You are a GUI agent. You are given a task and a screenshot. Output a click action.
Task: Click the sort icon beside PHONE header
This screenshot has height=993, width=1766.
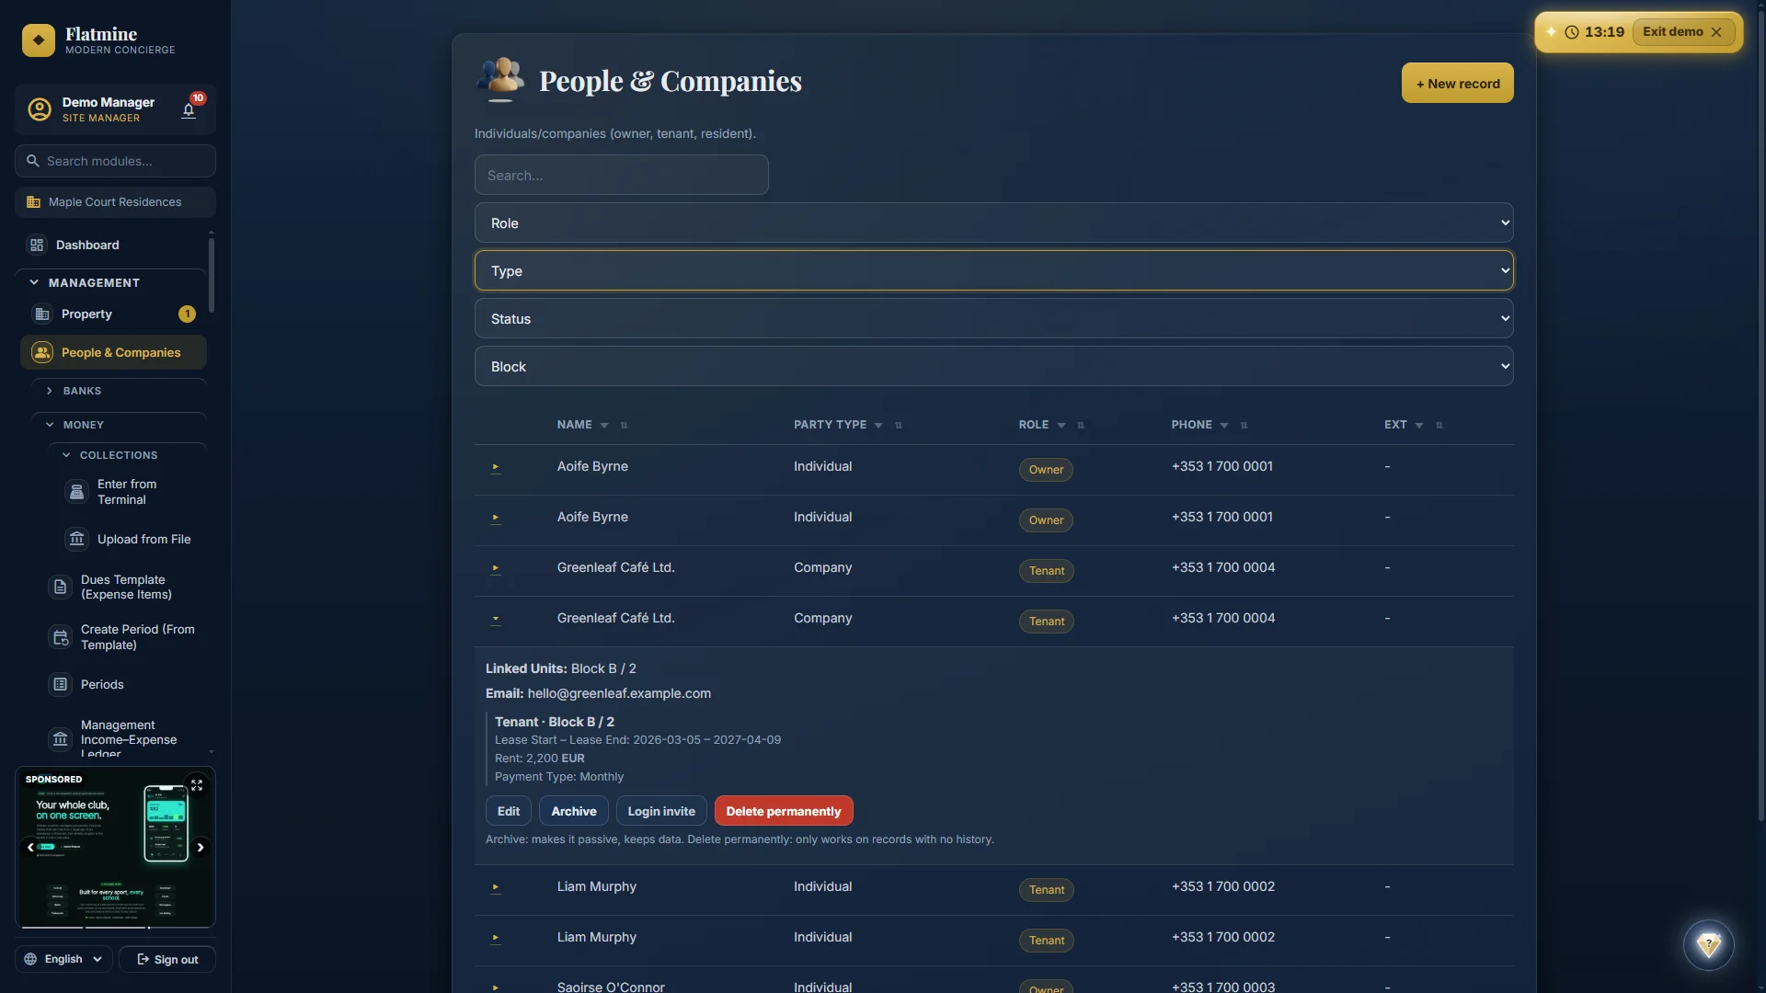(x=1244, y=426)
